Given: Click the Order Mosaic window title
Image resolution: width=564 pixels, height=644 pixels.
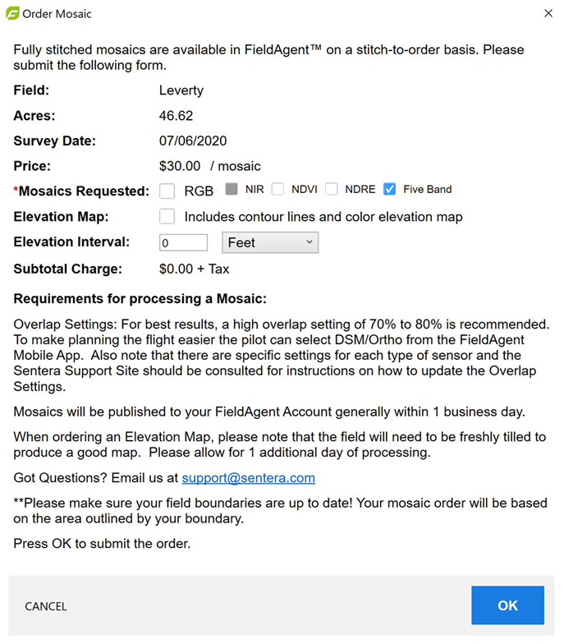Looking at the screenshot, I should click(x=57, y=14).
